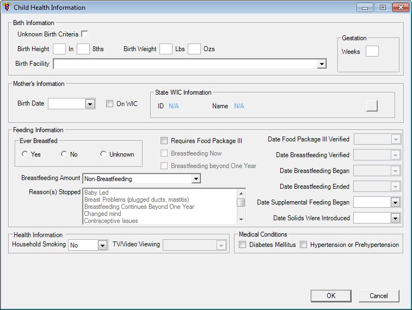Image resolution: width=412 pixels, height=310 pixels.
Task: Click Reasons Stopped list scroll up arrow
Action: point(241,194)
